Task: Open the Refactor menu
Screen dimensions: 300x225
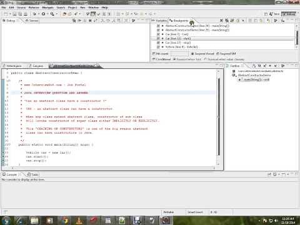Action: pos(34,7)
